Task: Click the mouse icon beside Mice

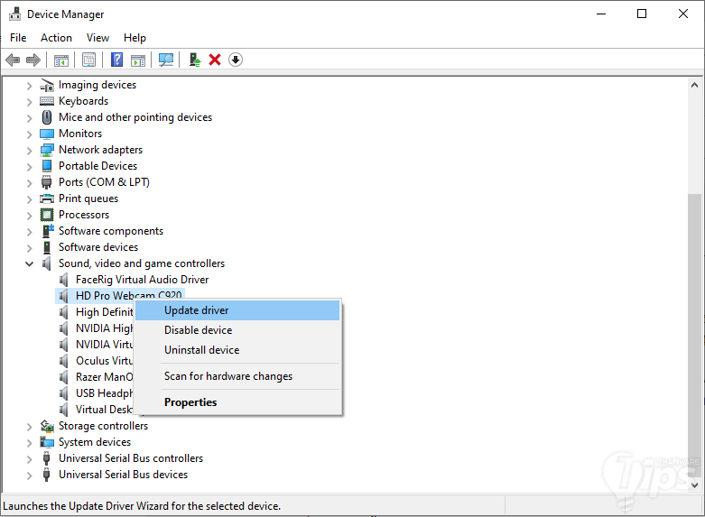Action: coord(47,117)
